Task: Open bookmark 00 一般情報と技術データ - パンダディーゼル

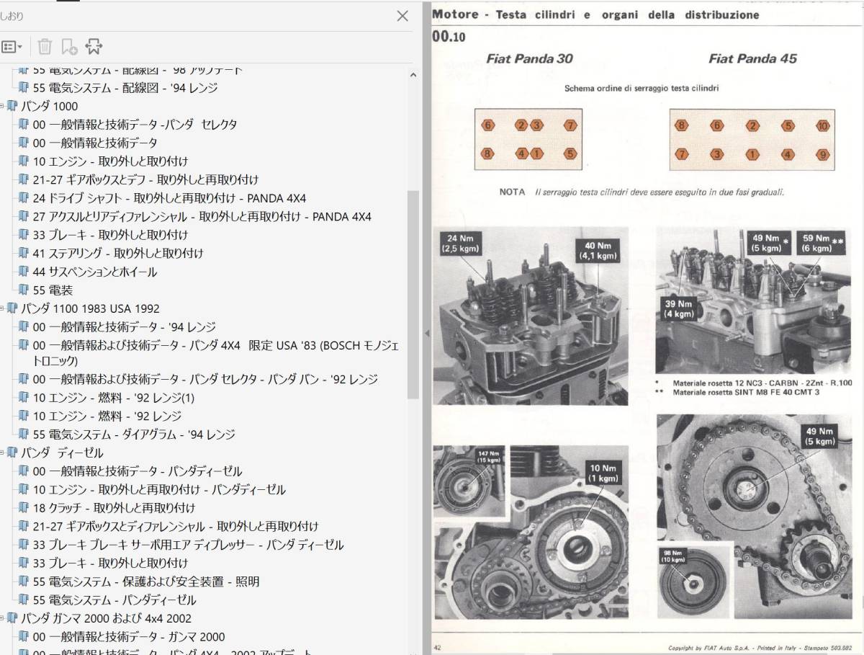Action: point(138,471)
